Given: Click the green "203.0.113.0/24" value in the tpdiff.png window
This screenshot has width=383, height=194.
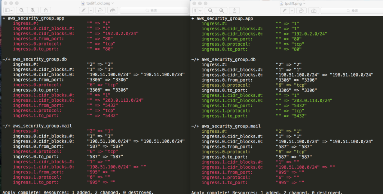Looking at the screenshot, I should click(312, 101).
